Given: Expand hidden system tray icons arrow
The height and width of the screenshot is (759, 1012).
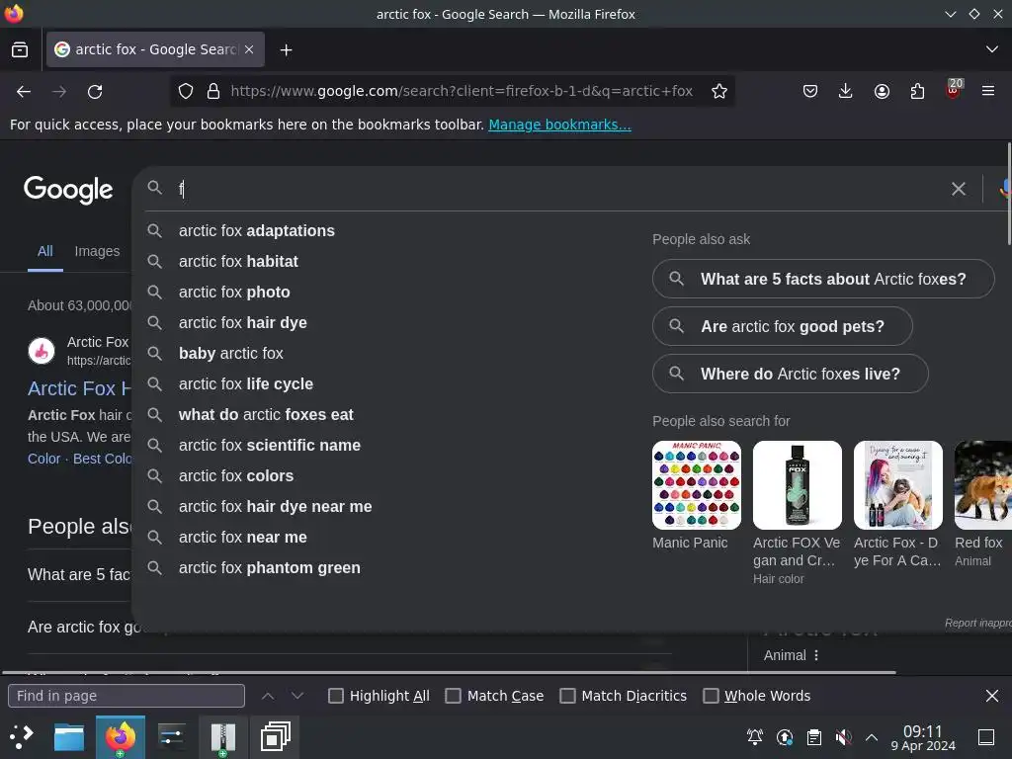Looking at the screenshot, I should 872,736.
